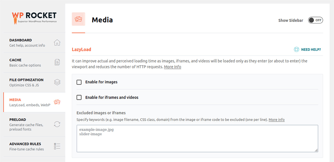Open LazyLoad More Info link
334x162 pixels.
point(173,67)
